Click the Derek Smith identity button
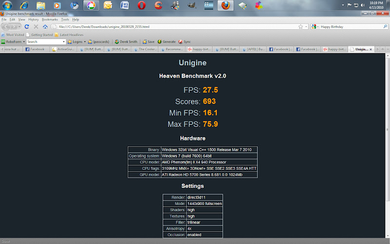390x244 pixels. coord(126,41)
